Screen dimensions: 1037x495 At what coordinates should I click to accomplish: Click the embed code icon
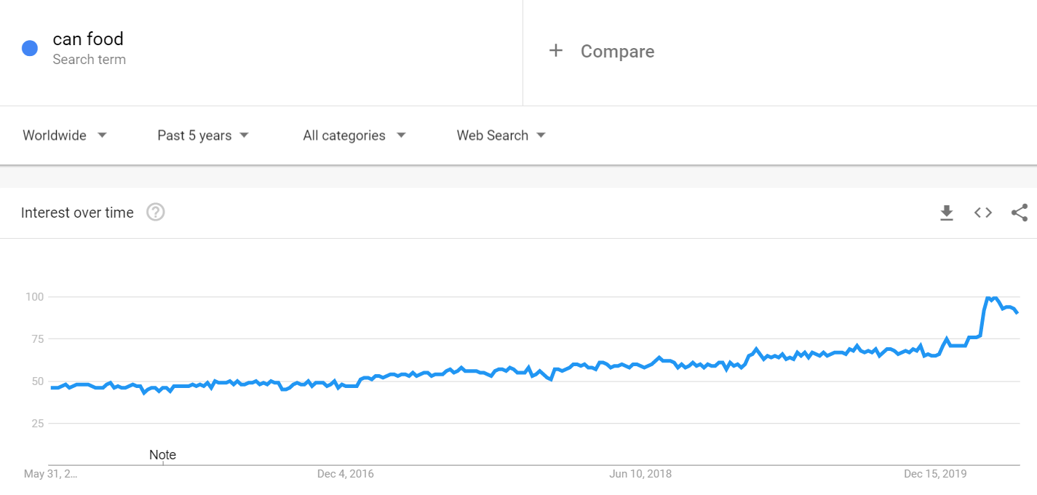983,213
